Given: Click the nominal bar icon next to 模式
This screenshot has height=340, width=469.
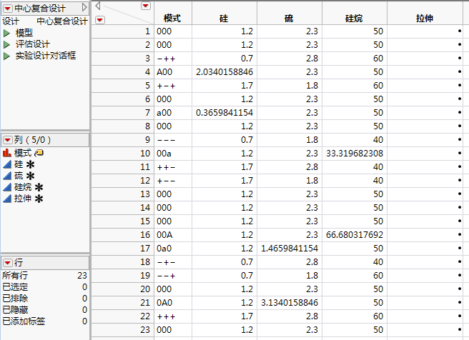Looking at the screenshot, I should (x=8, y=153).
